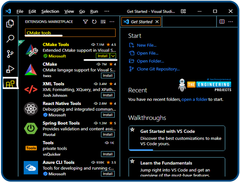Install the vsQuicker Tools extension
This screenshot has height=183, width=240.
108,154
